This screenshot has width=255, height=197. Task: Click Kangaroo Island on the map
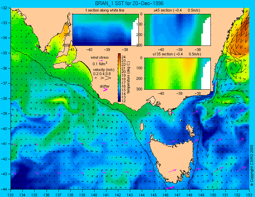(62, 66)
